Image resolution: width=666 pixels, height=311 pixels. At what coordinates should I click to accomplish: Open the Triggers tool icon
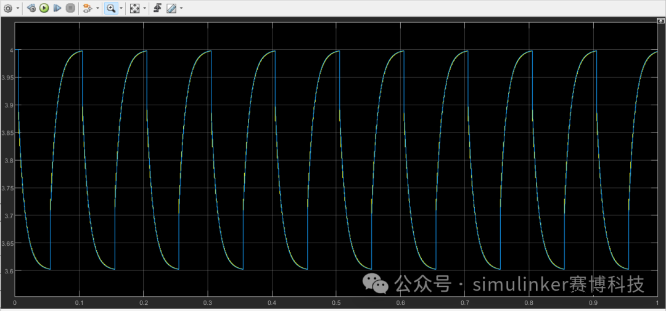[158, 9]
